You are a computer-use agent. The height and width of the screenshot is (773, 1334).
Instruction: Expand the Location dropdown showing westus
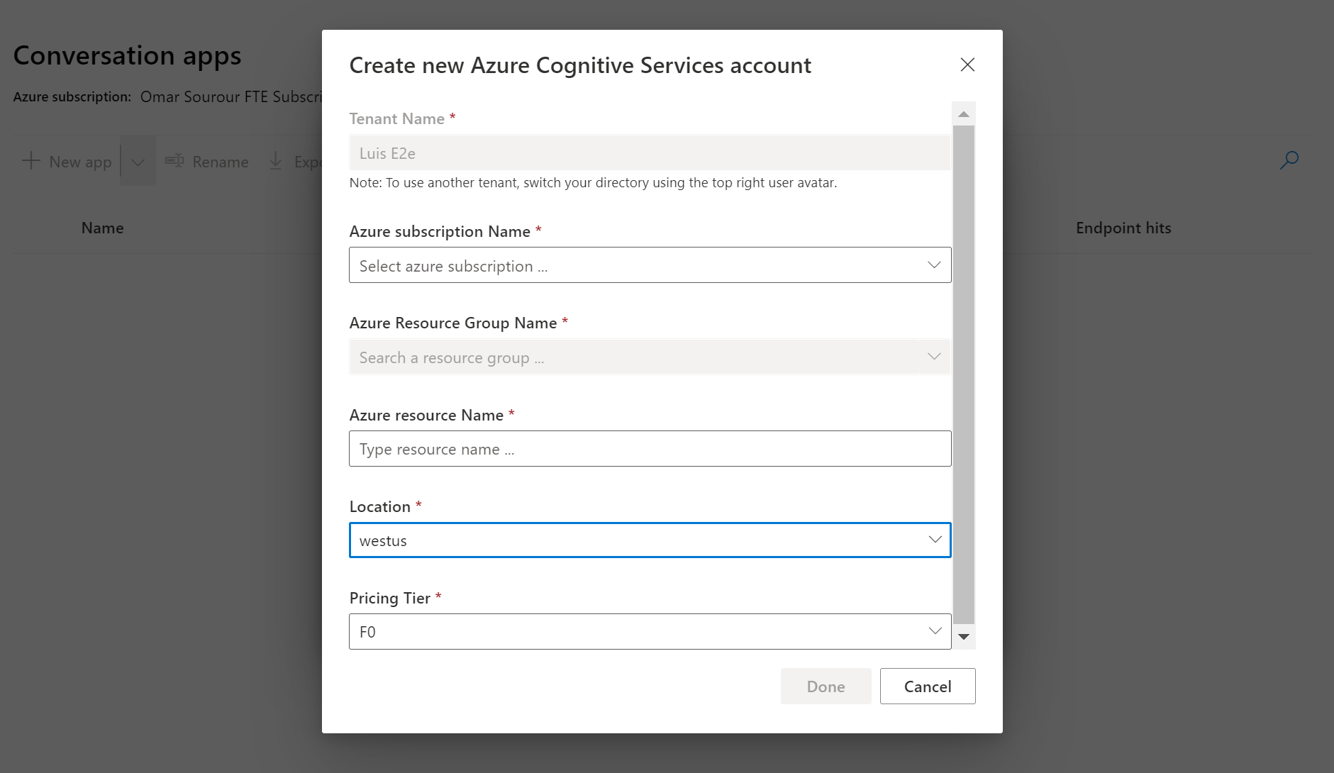click(650, 540)
